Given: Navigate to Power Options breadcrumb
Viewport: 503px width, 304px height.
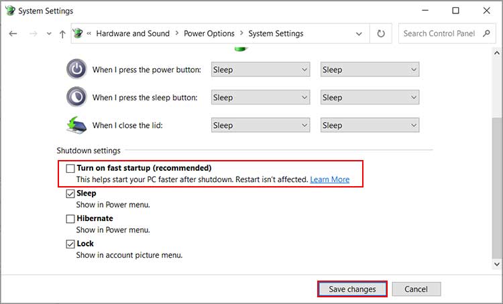Looking at the screenshot, I should click(x=209, y=33).
